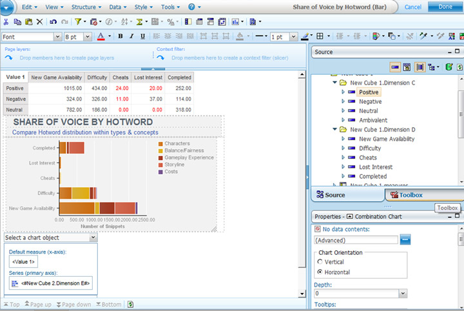Click the Borders grid icon
The image size is (464, 311).
[x=320, y=36]
